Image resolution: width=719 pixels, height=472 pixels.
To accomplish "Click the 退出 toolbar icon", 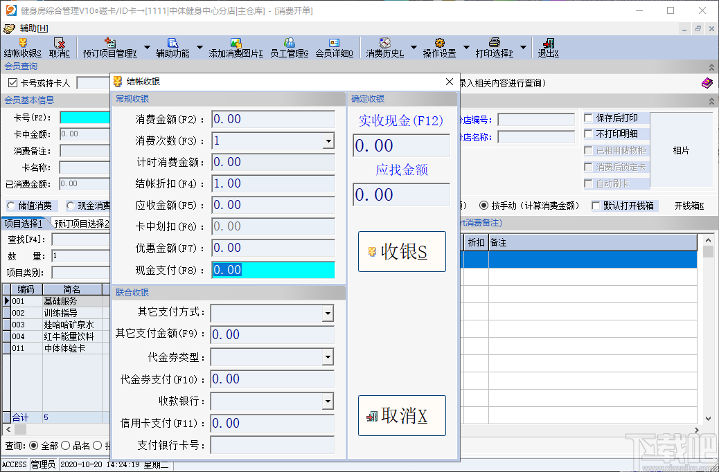I will tap(547, 47).
